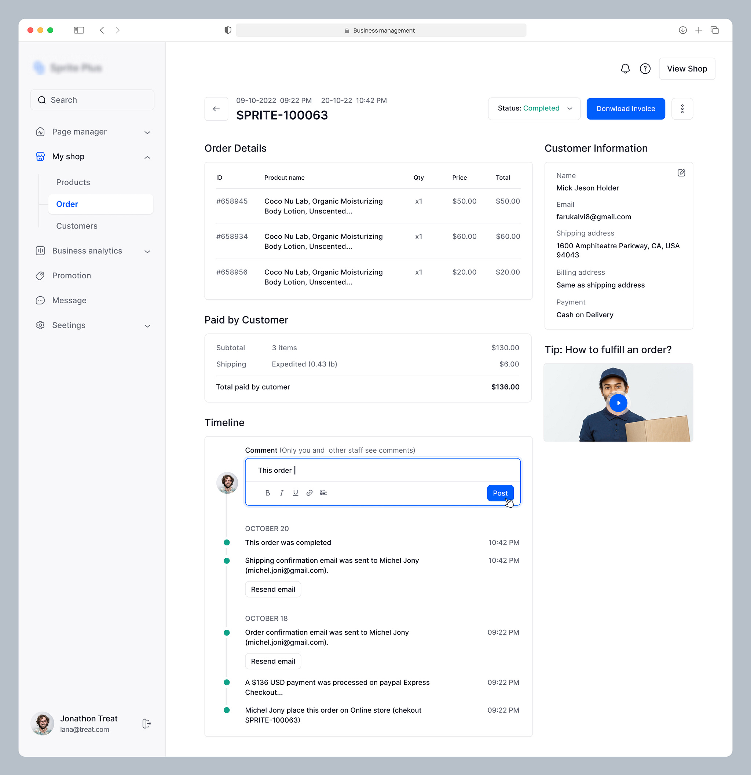Apply underline formatting in the comment editor

coord(296,493)
